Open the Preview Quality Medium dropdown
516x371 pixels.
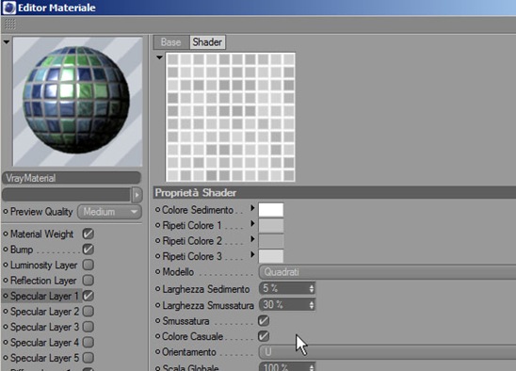tap(109, 212)
